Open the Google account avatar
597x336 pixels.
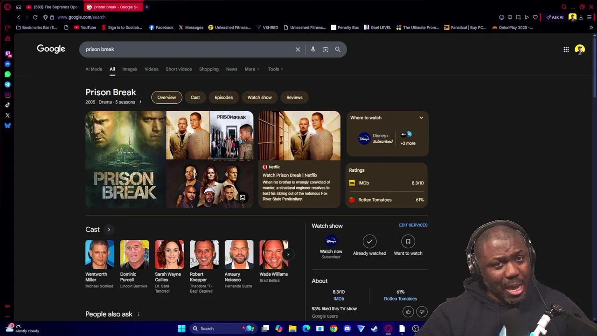point(580,49)
